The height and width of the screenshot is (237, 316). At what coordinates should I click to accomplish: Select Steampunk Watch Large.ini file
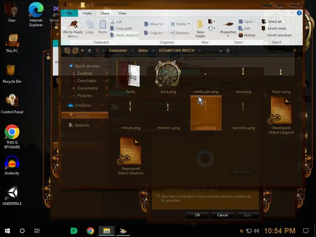[x=281, y=115]
